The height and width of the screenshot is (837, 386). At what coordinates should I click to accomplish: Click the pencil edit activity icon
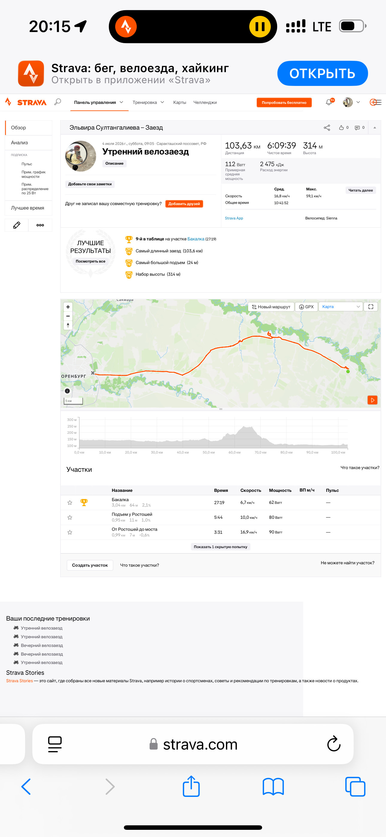pos(16,225)
